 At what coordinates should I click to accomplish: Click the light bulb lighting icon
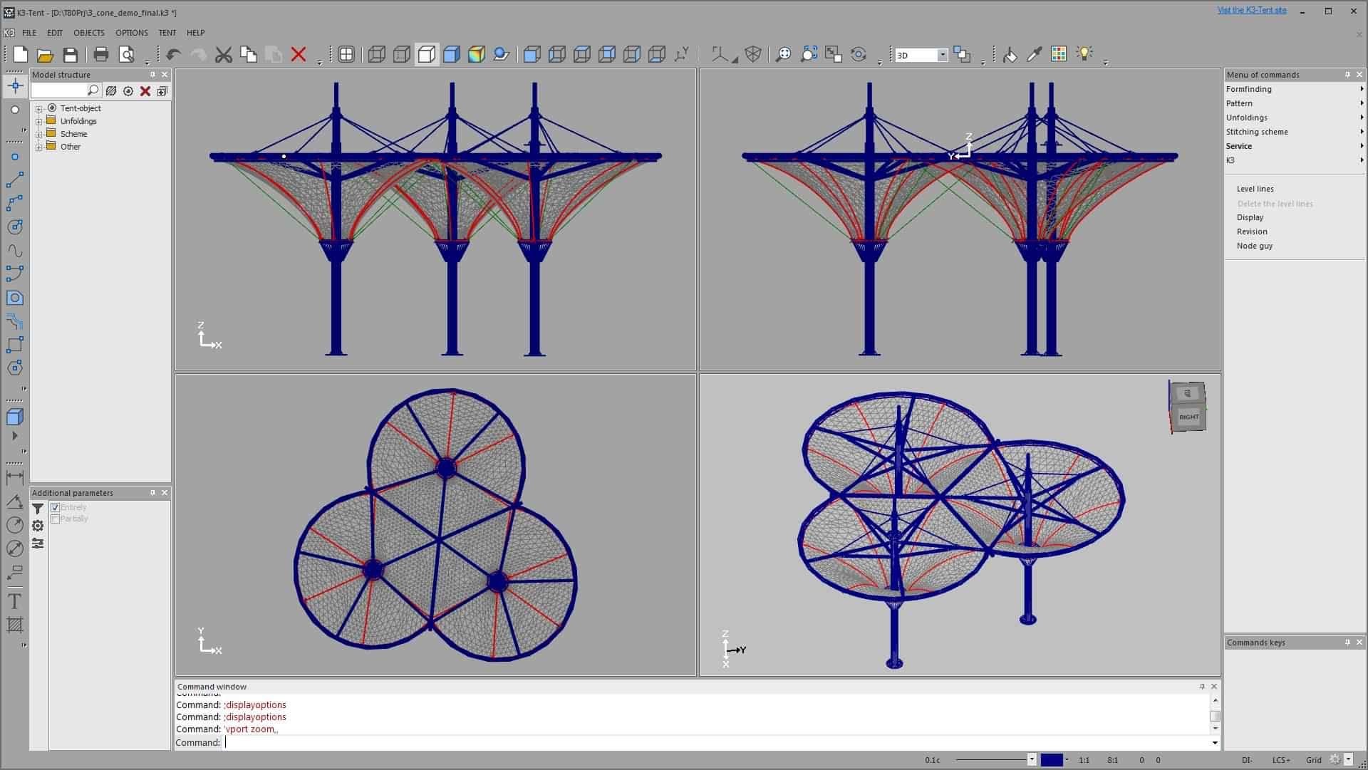(1084, 54)
